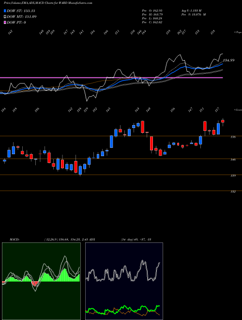Click the Pre V: 13.076 M value
The height and width of the screenshot is (320, 242).
click(x=193, y=15)
